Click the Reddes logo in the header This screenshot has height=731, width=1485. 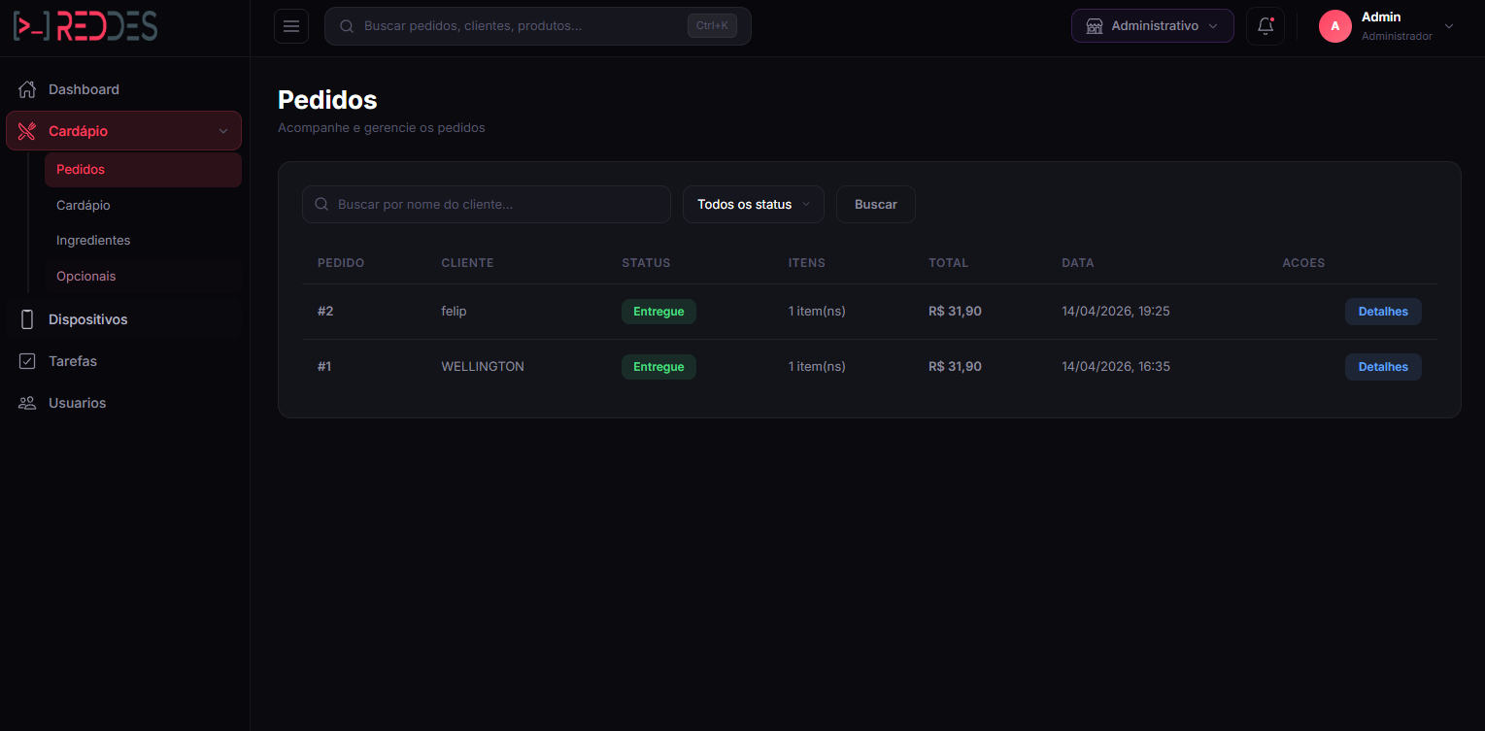pos(85,26)
